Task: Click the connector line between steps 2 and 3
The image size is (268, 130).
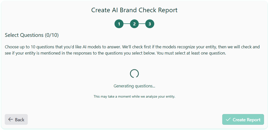Action: coord(142,24)
